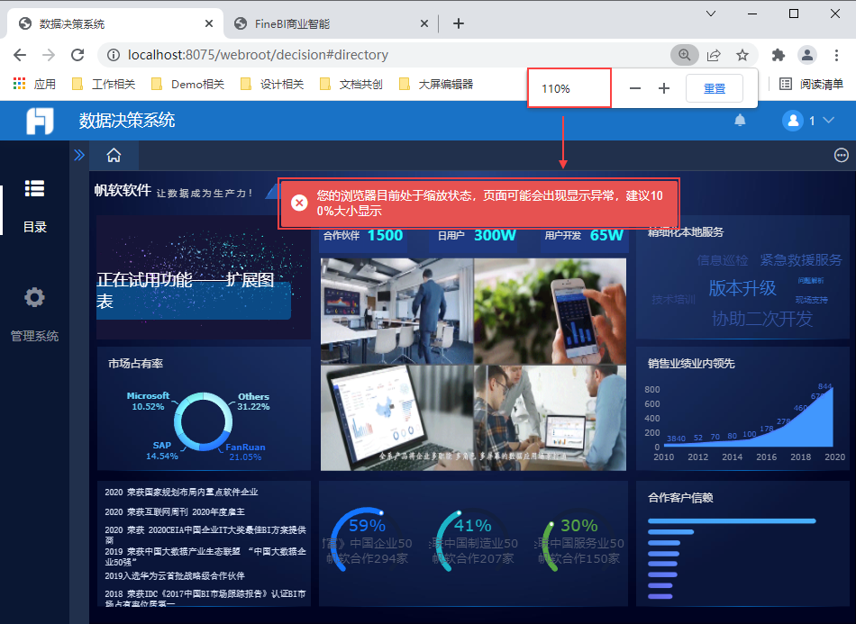Click the Microsoft 10.52% label
This screenshot has height=624, width=856.
coord(148,401)
